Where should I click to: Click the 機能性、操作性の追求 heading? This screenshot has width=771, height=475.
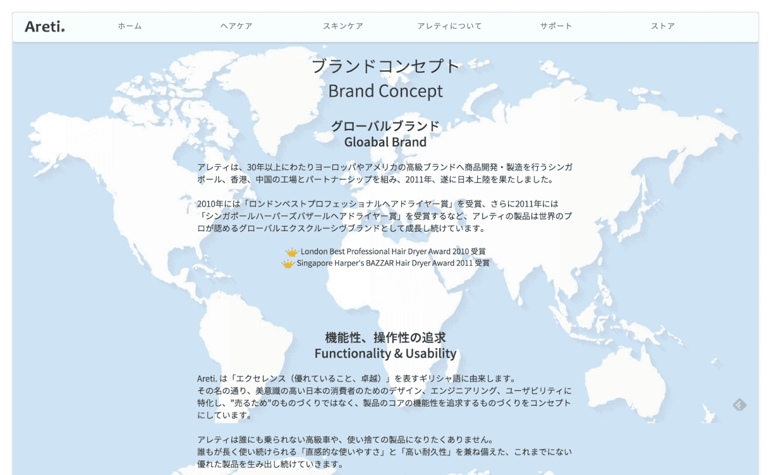click(385, 337)
